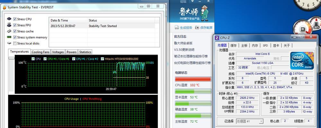321x128 pixels.
Task: Click the Stress CPU chip icon
Action: 9,19
